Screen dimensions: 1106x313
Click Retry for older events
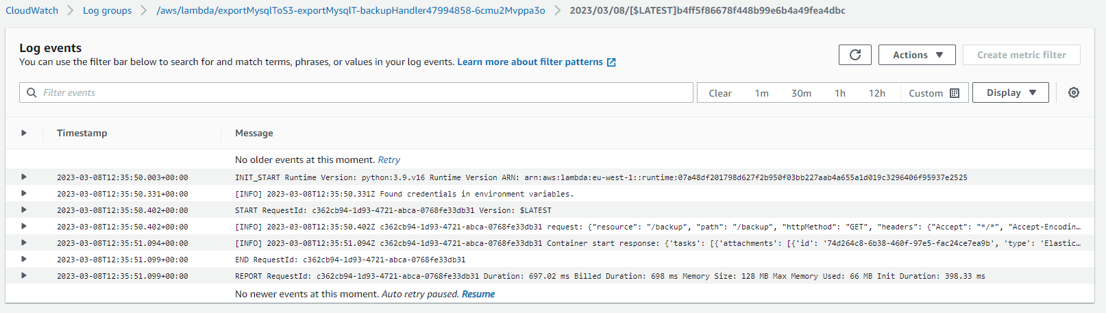[389, 160]
